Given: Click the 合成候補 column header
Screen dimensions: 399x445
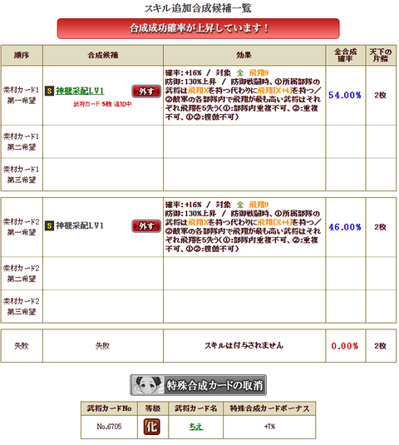Looking at the screenshot, I should pyautogui.click(x=102, y=55).
